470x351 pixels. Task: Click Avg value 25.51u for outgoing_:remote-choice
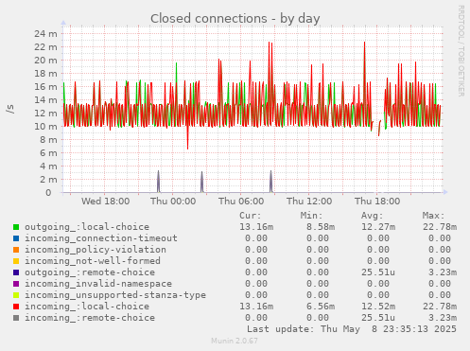[x=378, y=272]
